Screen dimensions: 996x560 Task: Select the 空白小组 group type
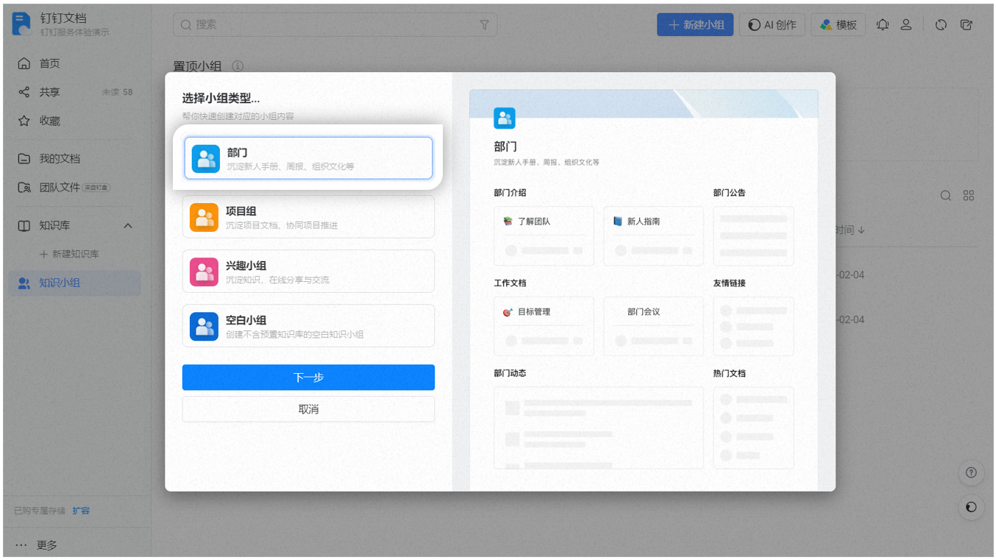[x=308, y=326]
